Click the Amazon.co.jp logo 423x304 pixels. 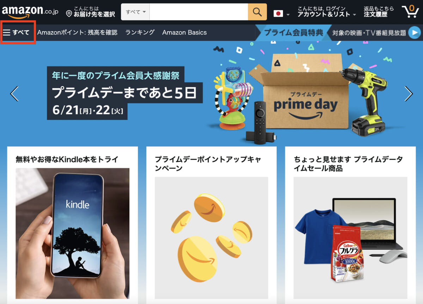[x=30, y=11]
